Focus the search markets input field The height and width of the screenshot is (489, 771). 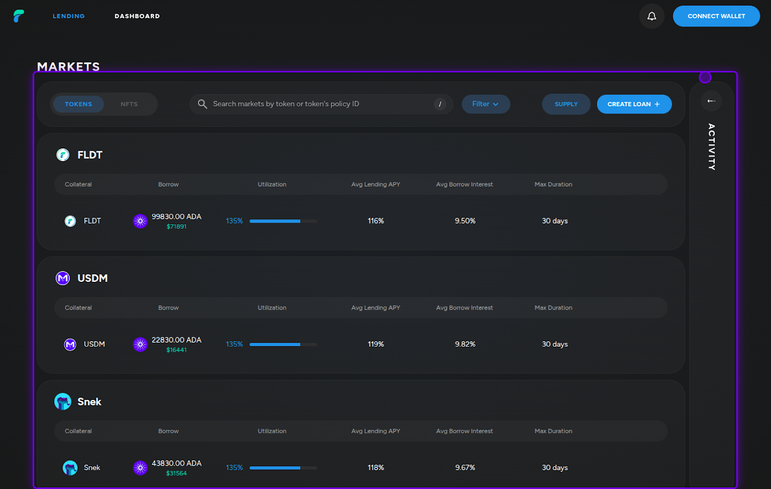pyautogui.click(x=321, y=104)
